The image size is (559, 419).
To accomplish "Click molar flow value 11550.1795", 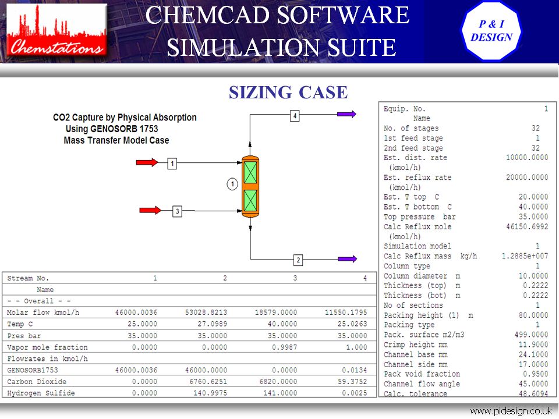I will point(346,313).
